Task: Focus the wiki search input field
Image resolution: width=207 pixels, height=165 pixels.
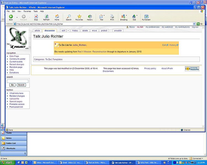Action: [x=18, y=81]
